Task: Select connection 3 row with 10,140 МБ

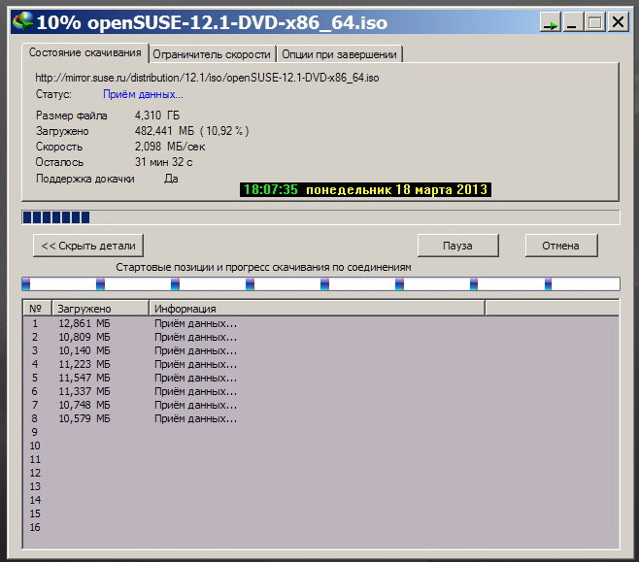Action: pos(320,350)
